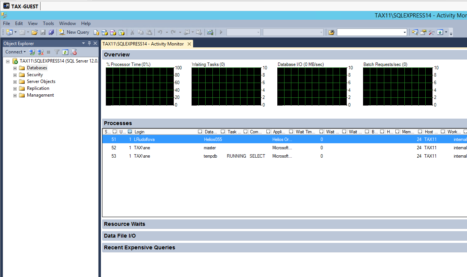Refresh the Object Explorer tree
Screen dimensions: 467x277
tap(65, 52)
